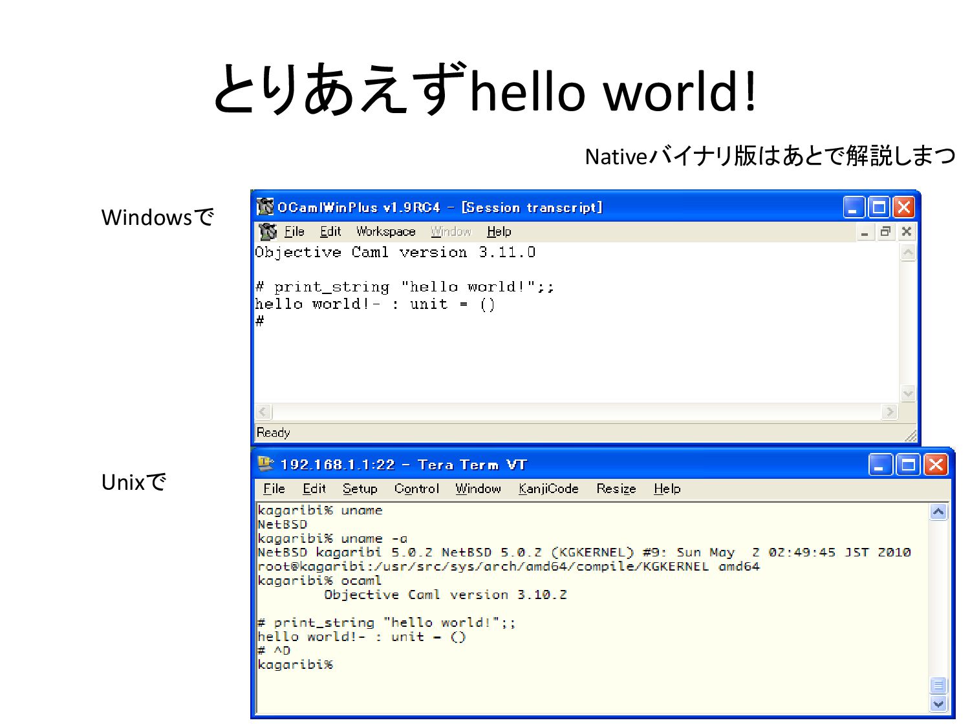Click the 'Ready' status bar text
Image resolution: width=970 pixels, height=727 pixels.
273,432
